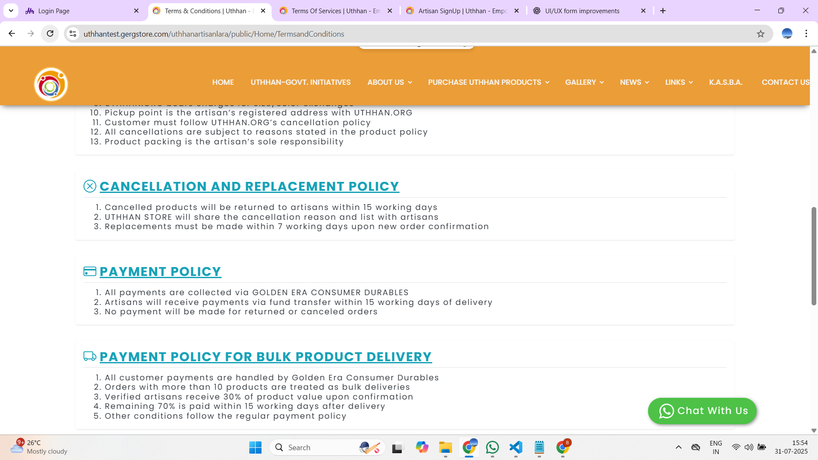Open Uthhan-Govt. Initiatives menu item
Viewport: 818px width, 460px height.
tap(300, 82)
